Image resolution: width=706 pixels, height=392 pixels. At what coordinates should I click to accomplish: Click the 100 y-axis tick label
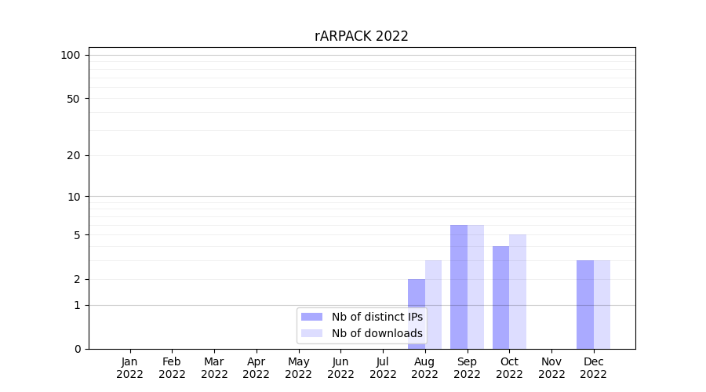pyautogui.click(x=71, y=55)
